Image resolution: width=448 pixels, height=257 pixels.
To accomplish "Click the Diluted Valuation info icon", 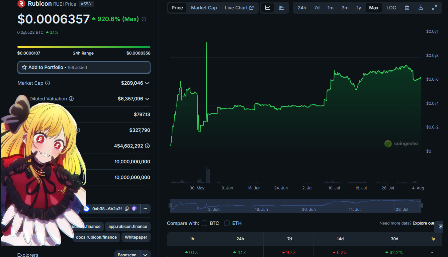I will (x=71, y=99).
